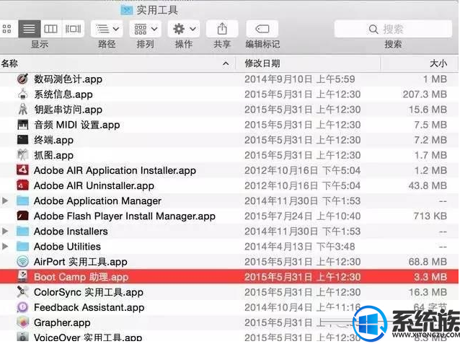
Task: Select AirPort 实用工具.app icon
Action: pyautogui.click(x=22, y=262)
